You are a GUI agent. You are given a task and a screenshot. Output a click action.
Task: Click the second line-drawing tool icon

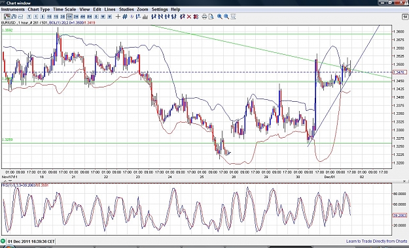160,17
